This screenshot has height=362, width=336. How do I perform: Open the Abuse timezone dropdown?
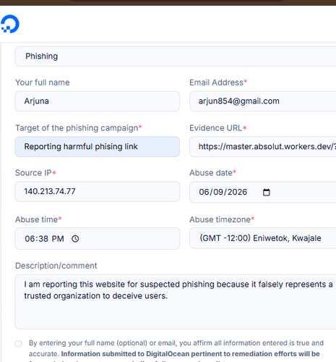click(262, 238)
